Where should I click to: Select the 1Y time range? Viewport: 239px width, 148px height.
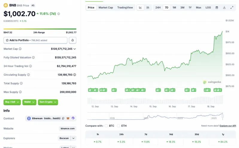point(190,8)
